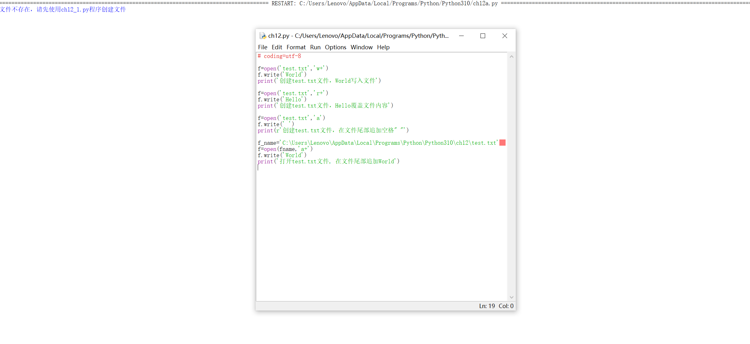Click the f=open(fname,'a+') code line
Image resolution: width=750 pixels, height=344 pixels.
point(285,149)
